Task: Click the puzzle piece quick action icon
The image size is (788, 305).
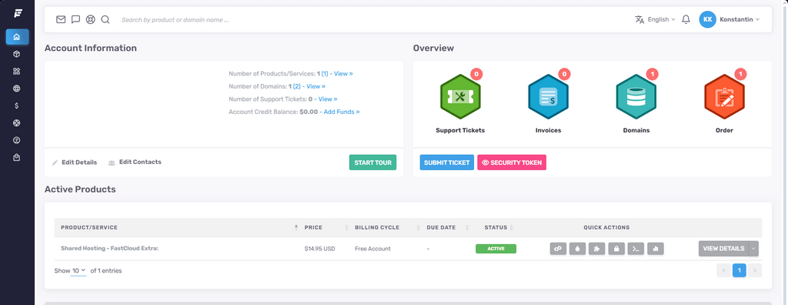Action: pyautogui.click(x=596, y=249)
